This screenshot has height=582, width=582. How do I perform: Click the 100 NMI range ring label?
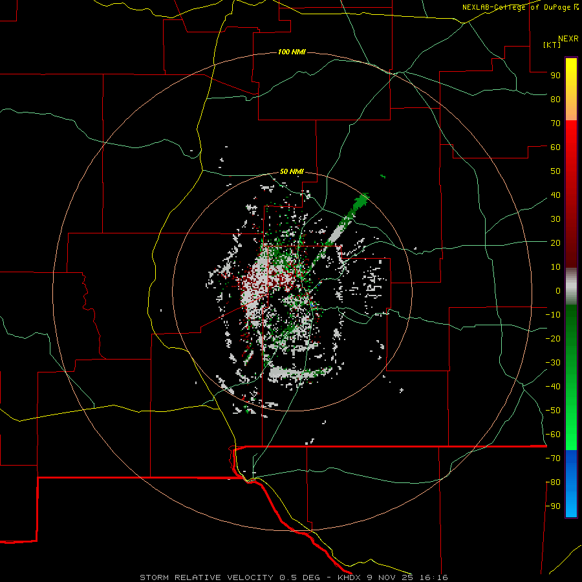pyautogui.click(x=292, y=52)
